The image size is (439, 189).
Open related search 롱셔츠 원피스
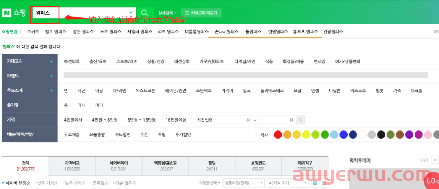click(x=305, y=32)
